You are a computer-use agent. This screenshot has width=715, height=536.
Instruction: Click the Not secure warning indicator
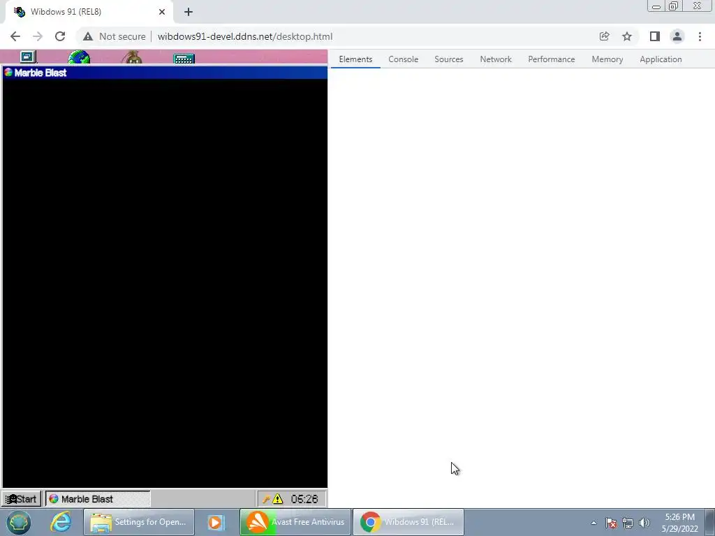point(115,36)
